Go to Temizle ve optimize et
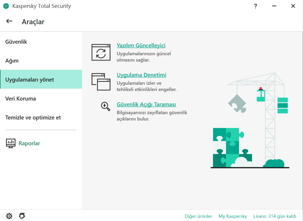Image resolution: width=303 pixels, height=221 pixels. (41, 117)
